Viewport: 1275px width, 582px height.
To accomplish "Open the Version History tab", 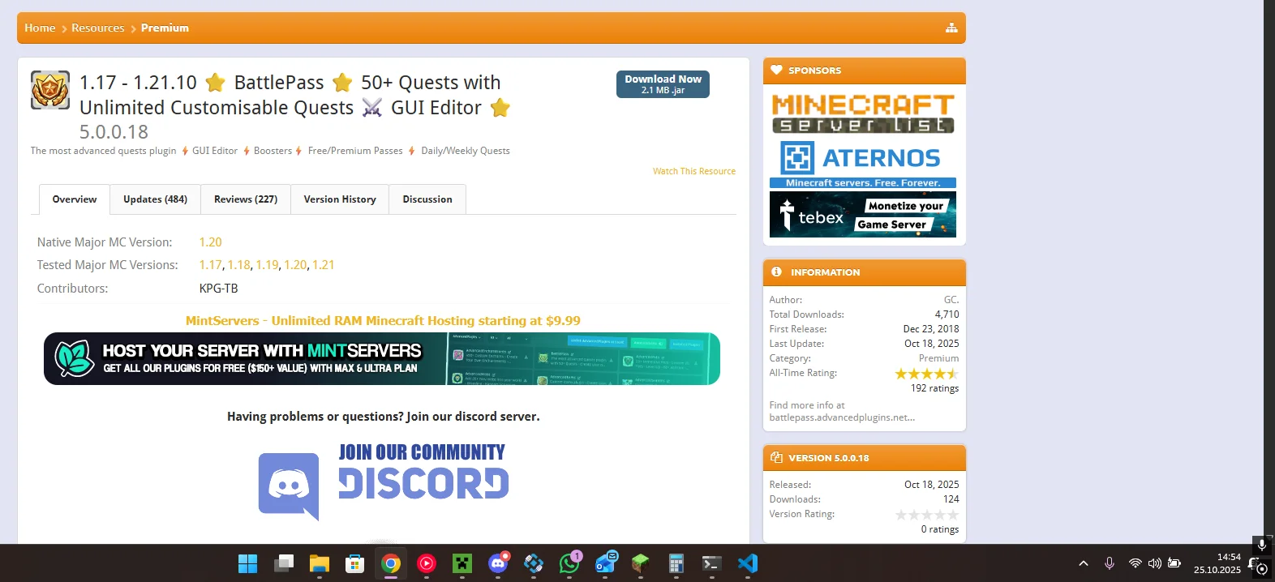I will (340, 199).
